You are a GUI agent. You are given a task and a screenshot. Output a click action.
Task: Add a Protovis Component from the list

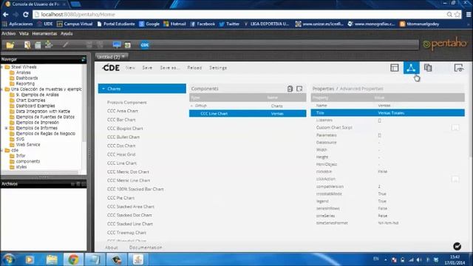(126, 103)
